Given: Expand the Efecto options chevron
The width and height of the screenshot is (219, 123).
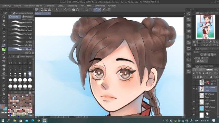Looking at the screenshot, I should pos(215,55).
